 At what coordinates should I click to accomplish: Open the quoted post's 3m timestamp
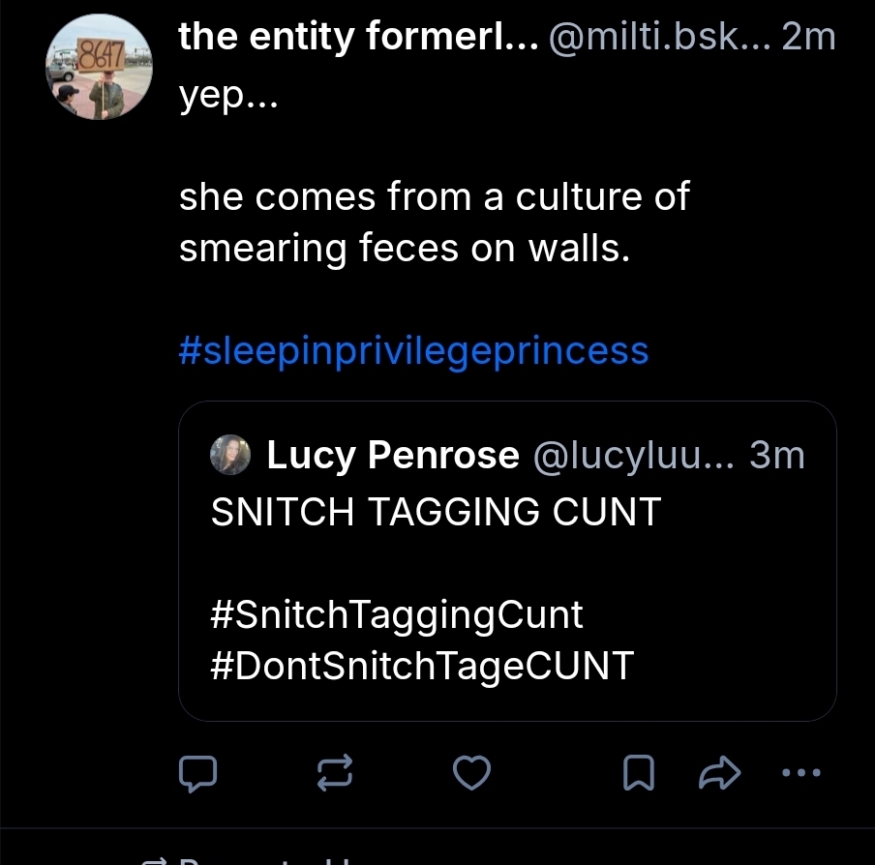tap(776, 456)
